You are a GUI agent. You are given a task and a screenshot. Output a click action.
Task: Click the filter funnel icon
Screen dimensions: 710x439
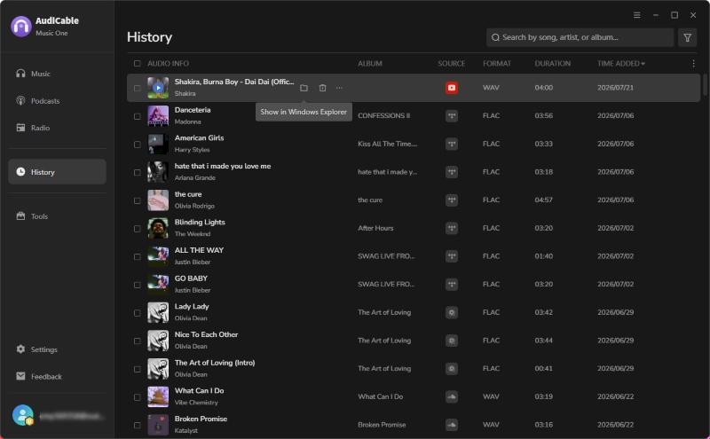coord(687,37)
